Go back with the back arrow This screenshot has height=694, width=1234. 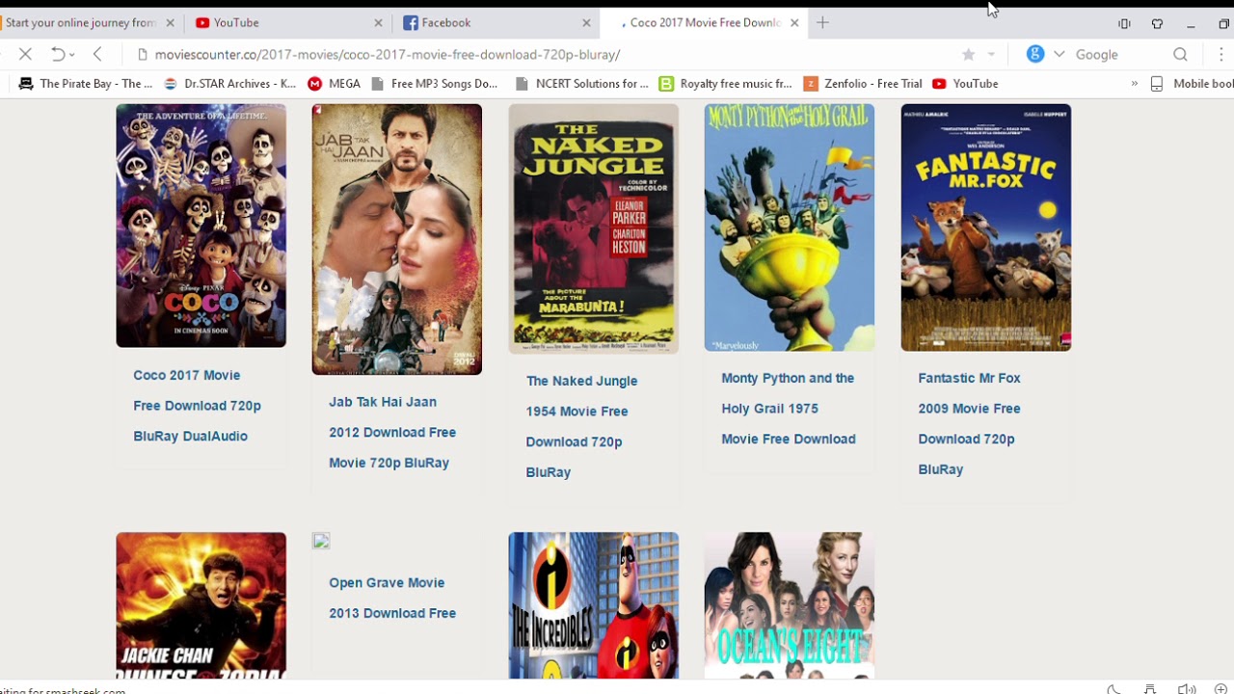coord(97,55)
